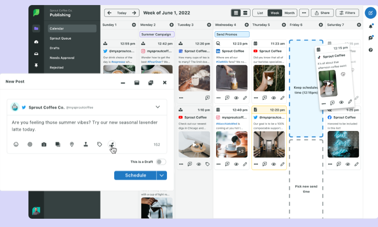Click the Share button
The image size is (378, 227).
pos(322,13)
